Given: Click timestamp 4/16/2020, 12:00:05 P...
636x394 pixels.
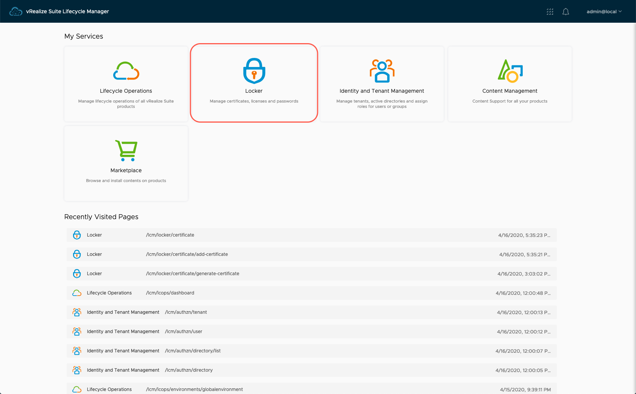Looking at the screenshot, I should tap(523, 371).
